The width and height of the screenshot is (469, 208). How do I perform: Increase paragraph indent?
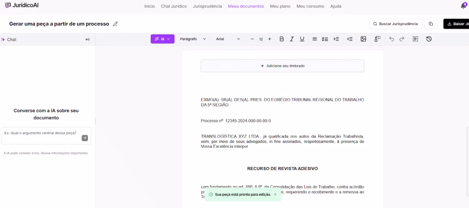pyautogui.click(x=336, y=39)
